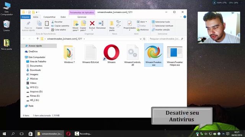Click the Pesquisar search field
Image resolution: width=245 pixels, height=137 pixels.
(166, 39)
